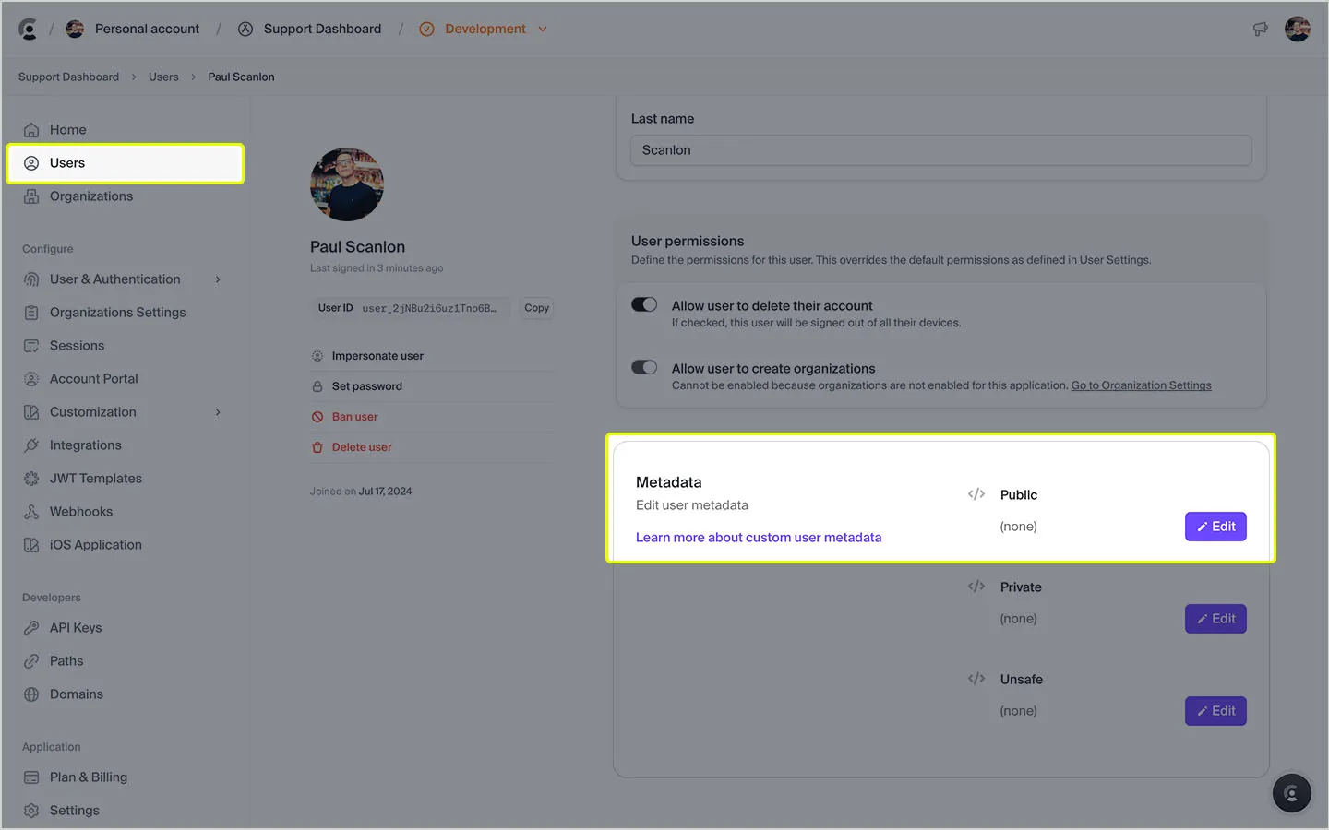This screenshot has height=830, width=1329.
Task: Click Impersonate user action
Action: pos(377,356)
